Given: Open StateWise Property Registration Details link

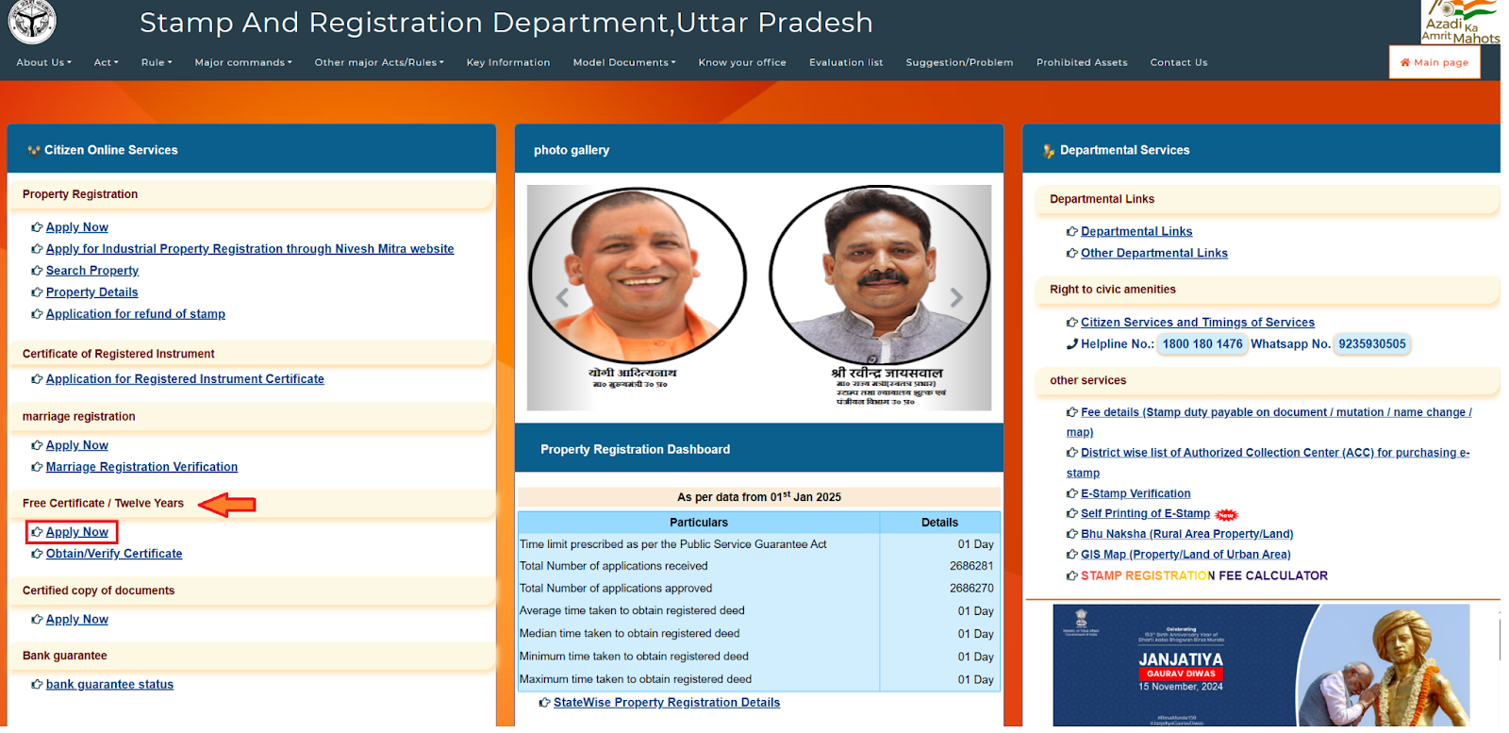Looking at the screenshot, I should (x=666, y=703).
